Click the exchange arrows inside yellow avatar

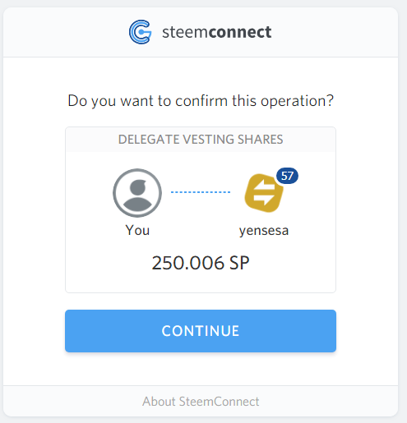[264, 192]
